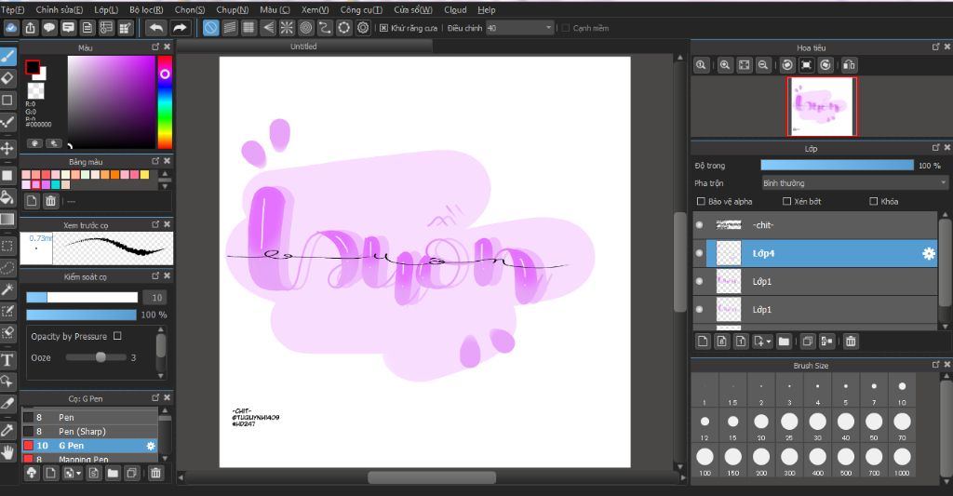Screen dimensions: 953x496
Task: Select the Brush tool in the left toolbar
Action: click(7, 56)
